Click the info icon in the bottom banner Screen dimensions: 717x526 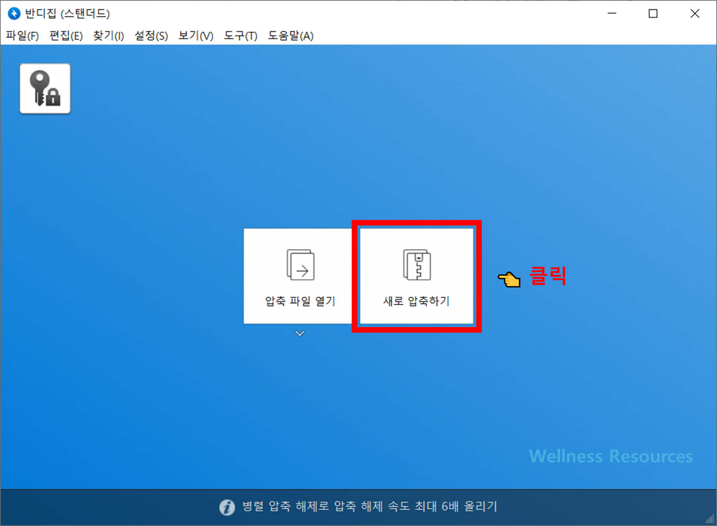227,507
